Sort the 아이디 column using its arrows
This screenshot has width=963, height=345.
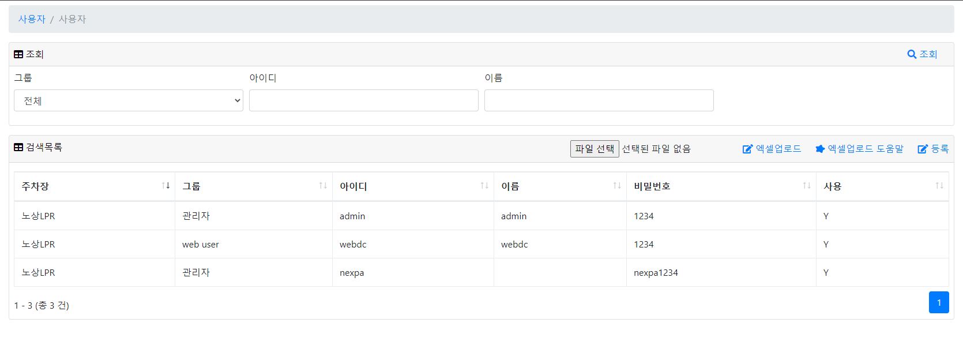click(x=484, y=186)
